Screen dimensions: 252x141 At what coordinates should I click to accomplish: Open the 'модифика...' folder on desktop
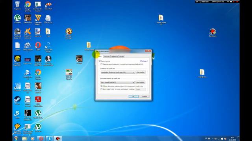coord(202,73)
